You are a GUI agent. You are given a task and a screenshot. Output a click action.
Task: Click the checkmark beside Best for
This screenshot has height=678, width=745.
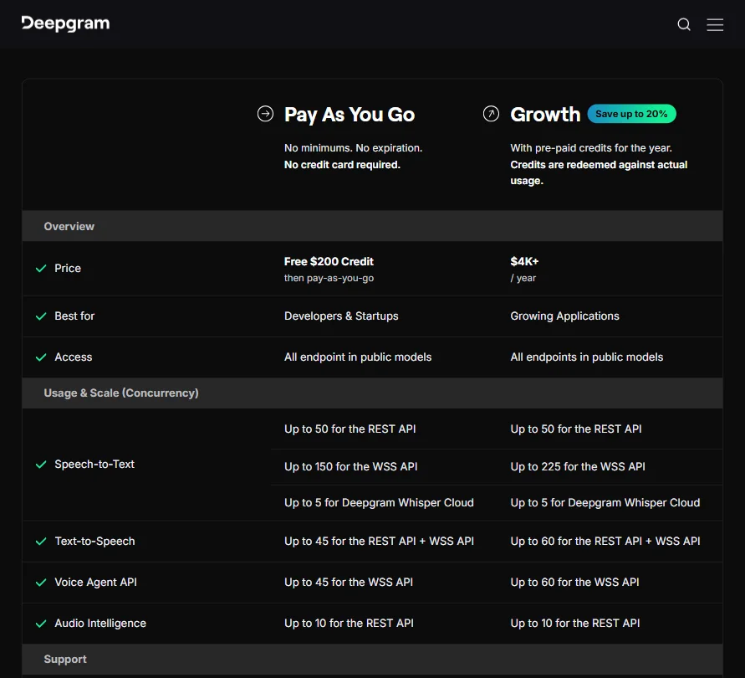tap(41, 316)
